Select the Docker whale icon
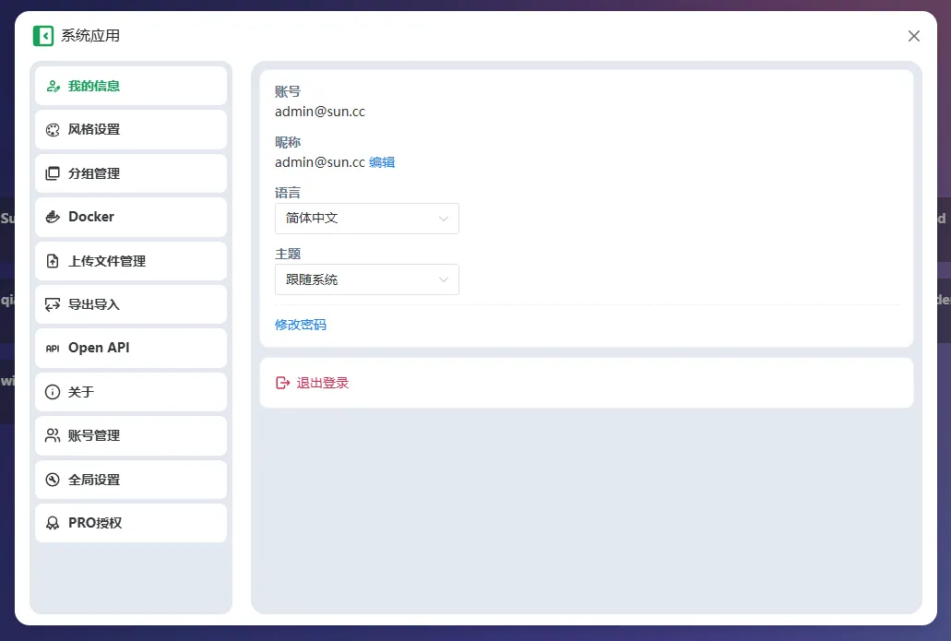 [53, 217]
